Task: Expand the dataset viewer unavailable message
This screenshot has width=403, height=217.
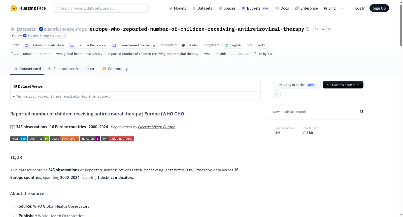Action: [x=62, y=97]
